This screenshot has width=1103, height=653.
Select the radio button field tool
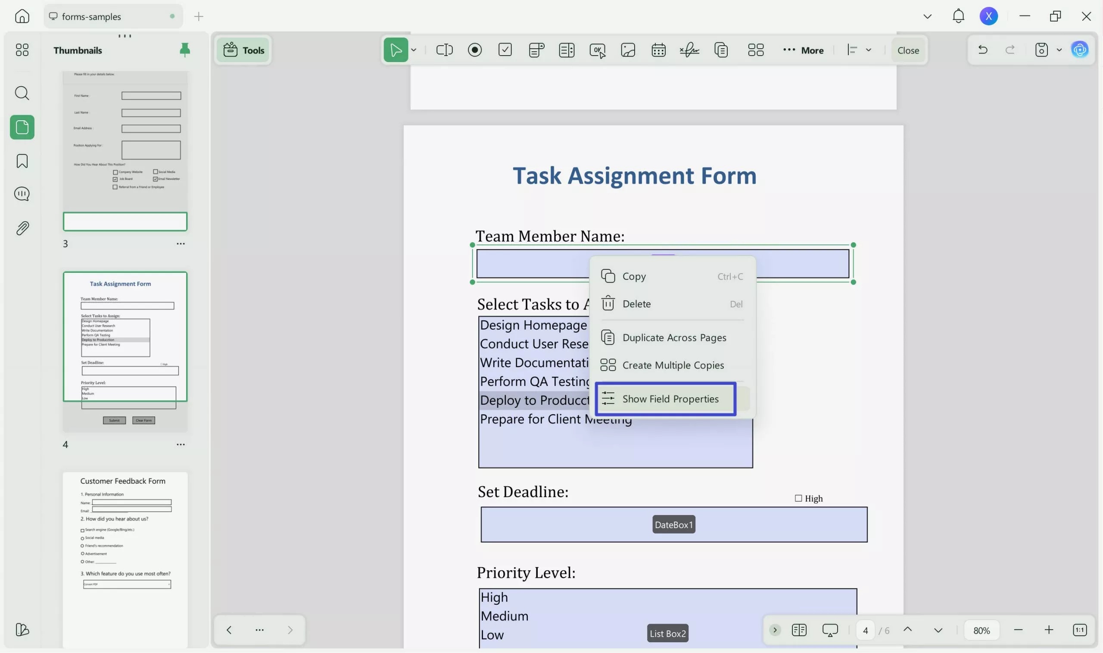tap(474, 50)
